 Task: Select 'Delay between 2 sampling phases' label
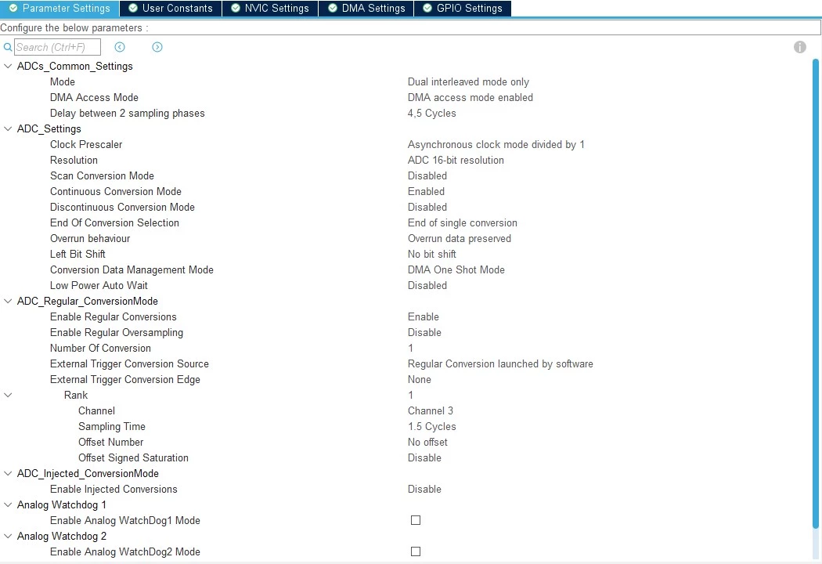[x=127, y=114]
